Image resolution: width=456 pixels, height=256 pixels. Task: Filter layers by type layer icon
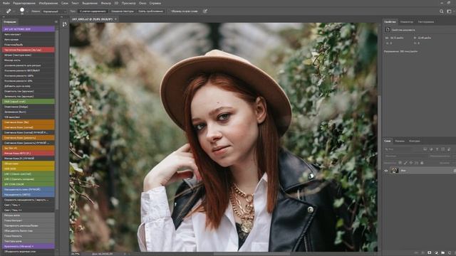tap(437, 149)
